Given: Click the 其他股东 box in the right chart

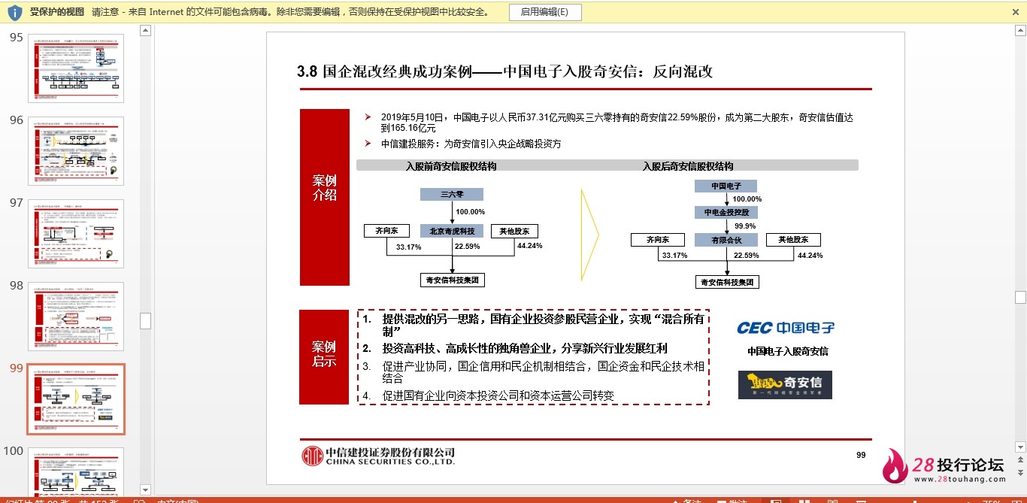Looking at the screenshot, I should (793, 240).
